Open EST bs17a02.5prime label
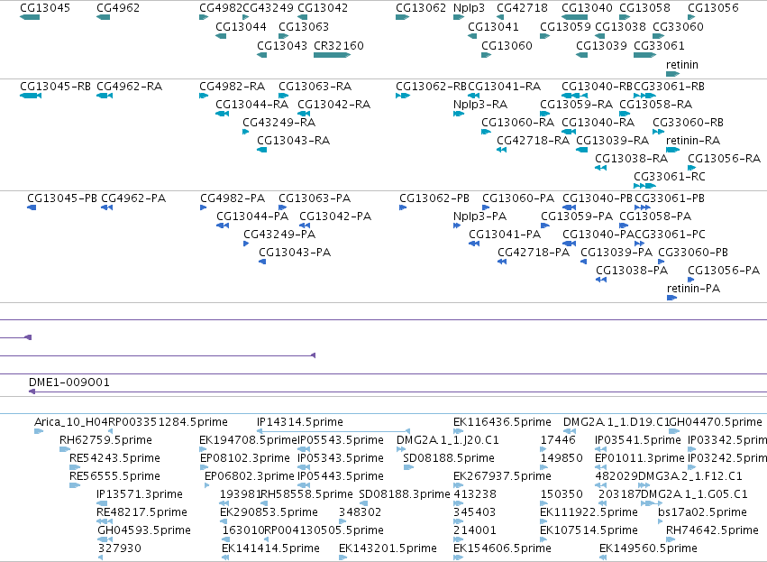 (702, 512)
